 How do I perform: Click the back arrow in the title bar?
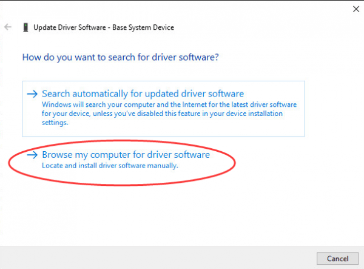[x=8, y=27]
